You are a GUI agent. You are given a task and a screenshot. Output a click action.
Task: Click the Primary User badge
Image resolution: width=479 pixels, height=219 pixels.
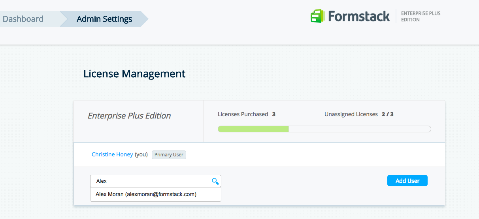169,155
